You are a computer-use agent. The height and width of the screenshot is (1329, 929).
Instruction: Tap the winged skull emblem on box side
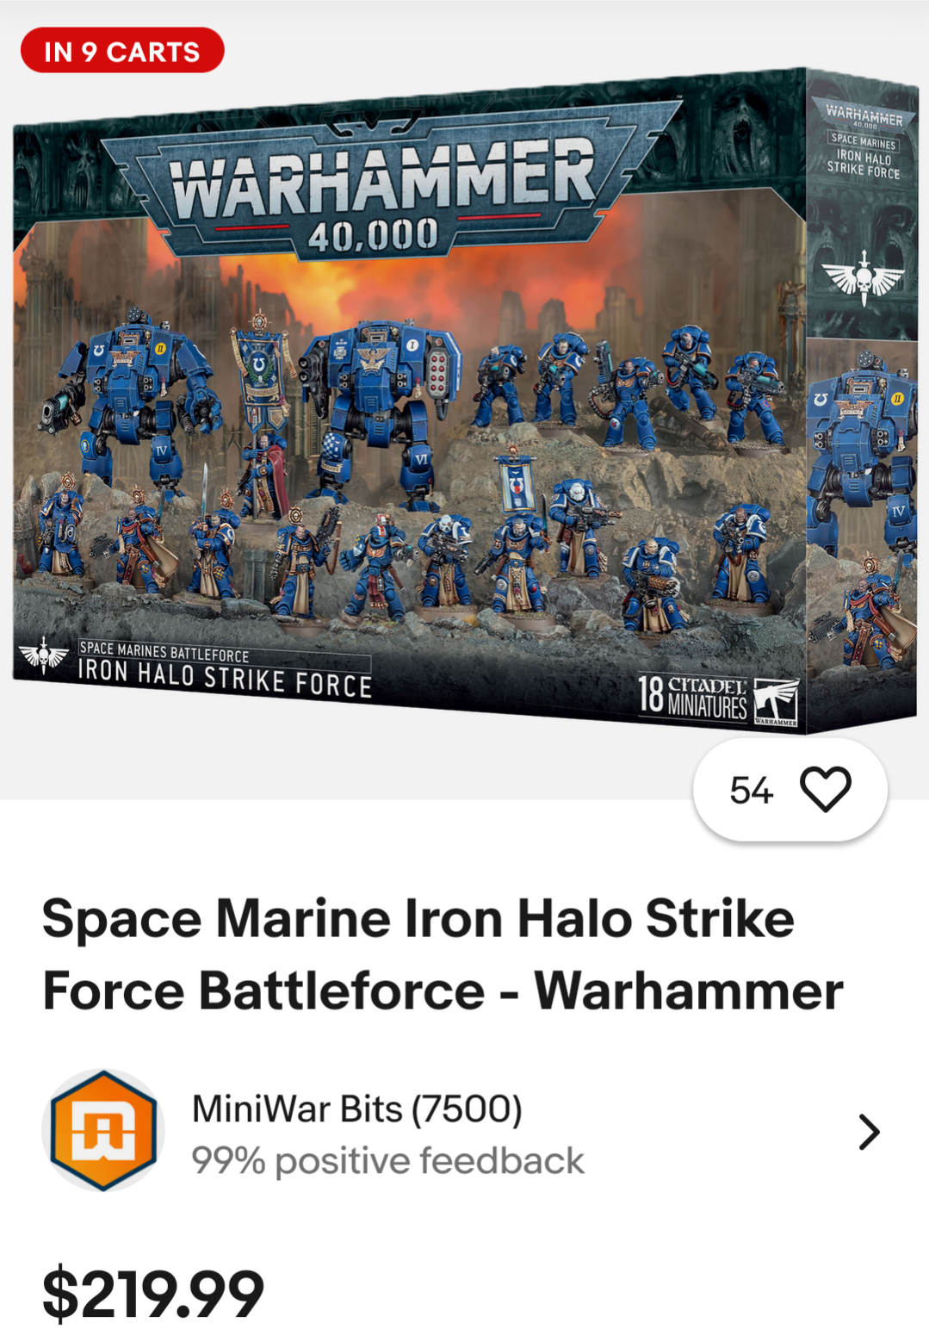coord(863,277)
